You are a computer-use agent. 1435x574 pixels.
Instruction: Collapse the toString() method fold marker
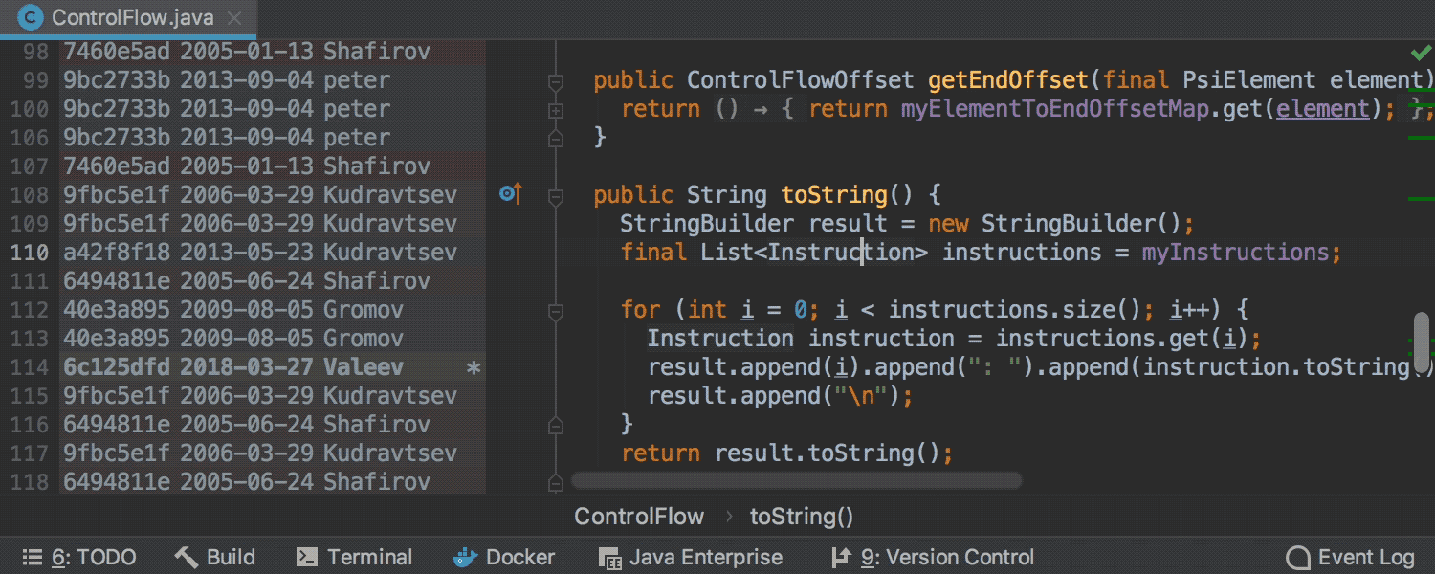[x=555, y=197]
